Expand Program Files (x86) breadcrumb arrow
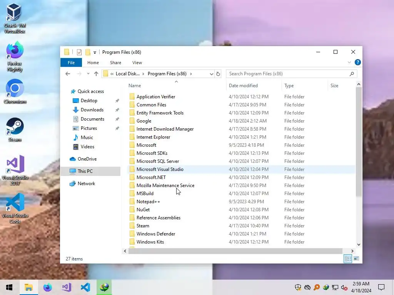The image size is (394, 295). (191, 74)
